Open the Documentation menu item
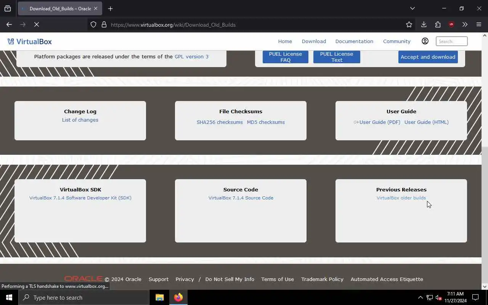The width and height of the screenshot is (488, 305). 354,41
